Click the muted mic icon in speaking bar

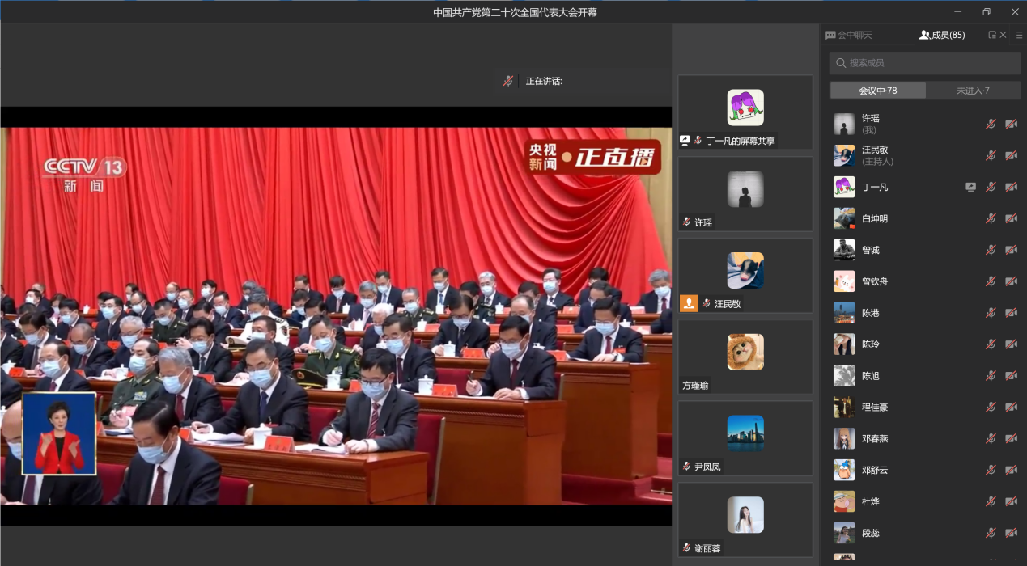coord(508,81)
